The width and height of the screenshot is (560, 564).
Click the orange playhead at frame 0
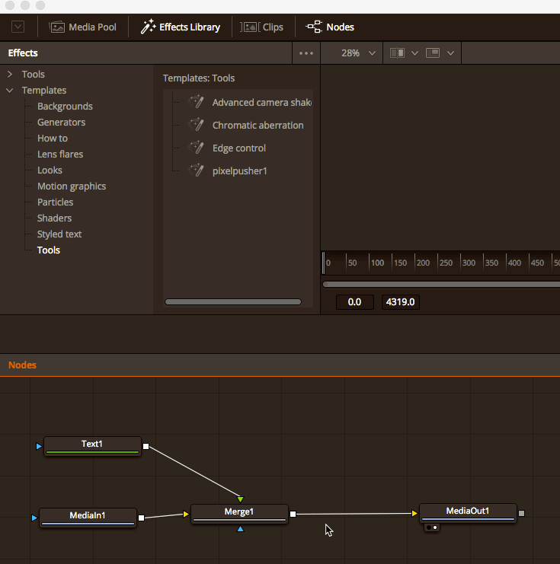(x=323, y=263)
